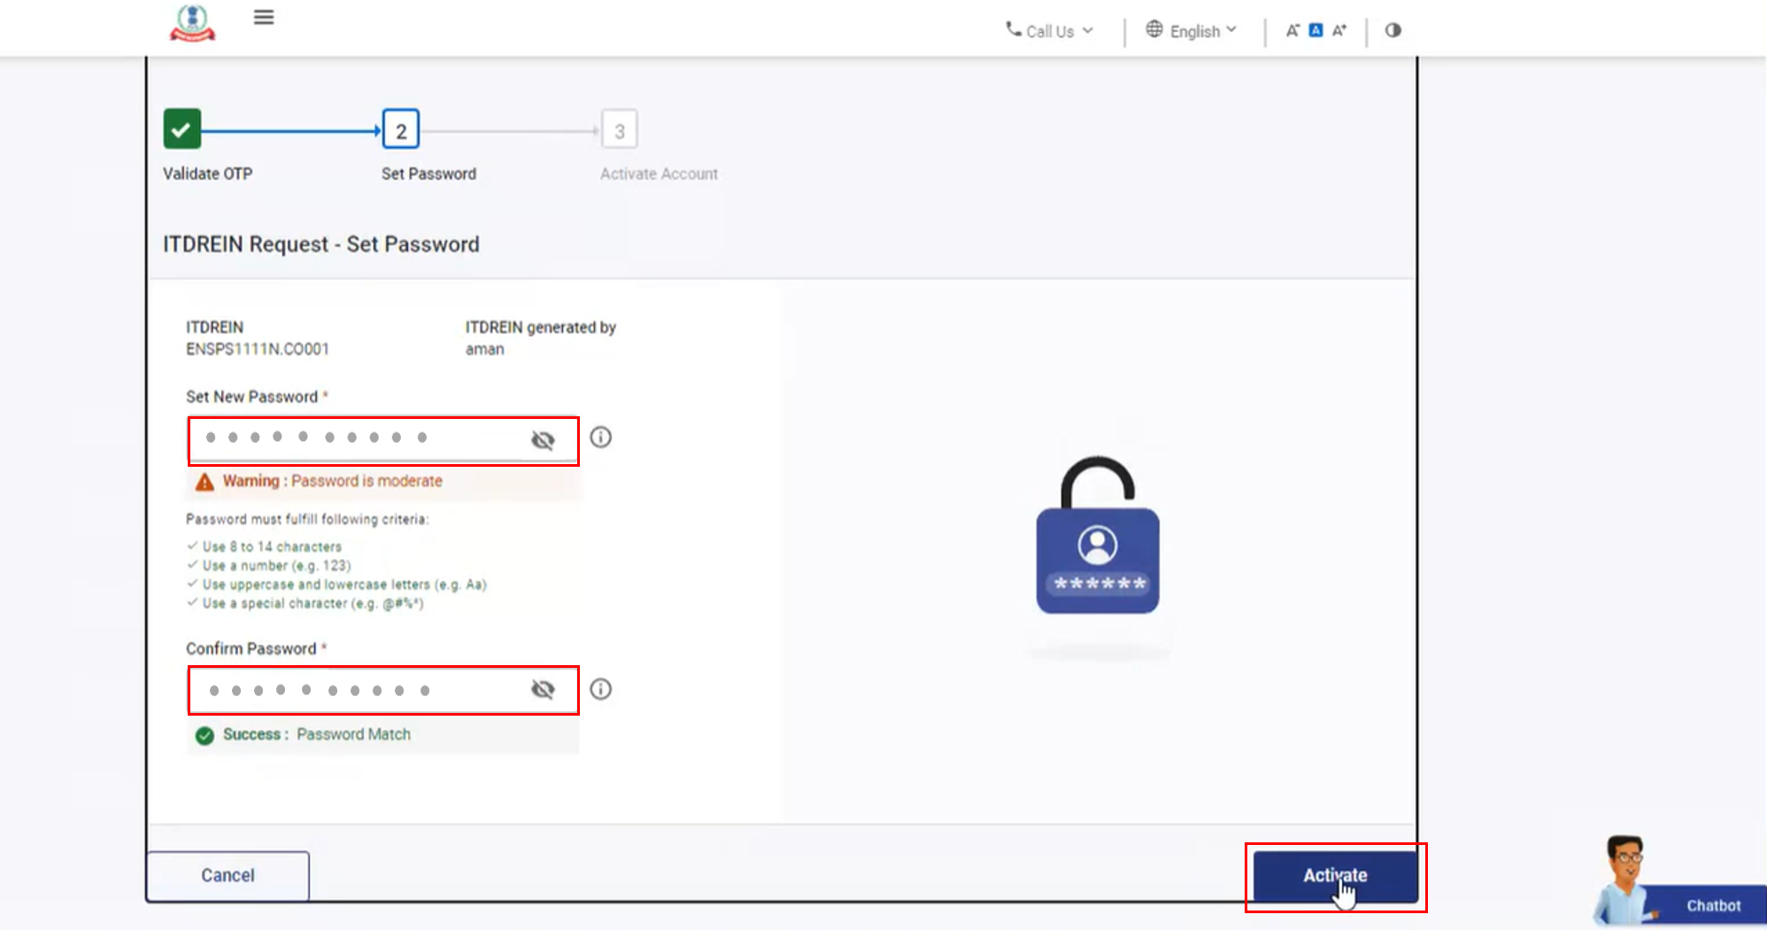1767x930 pixels.
Task: Click the globe language icon
Action: tap(1154, 29)
